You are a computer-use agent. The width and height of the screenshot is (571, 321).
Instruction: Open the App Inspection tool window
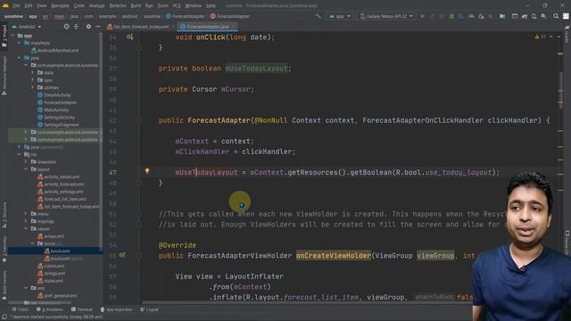click(x=116, y=309)
